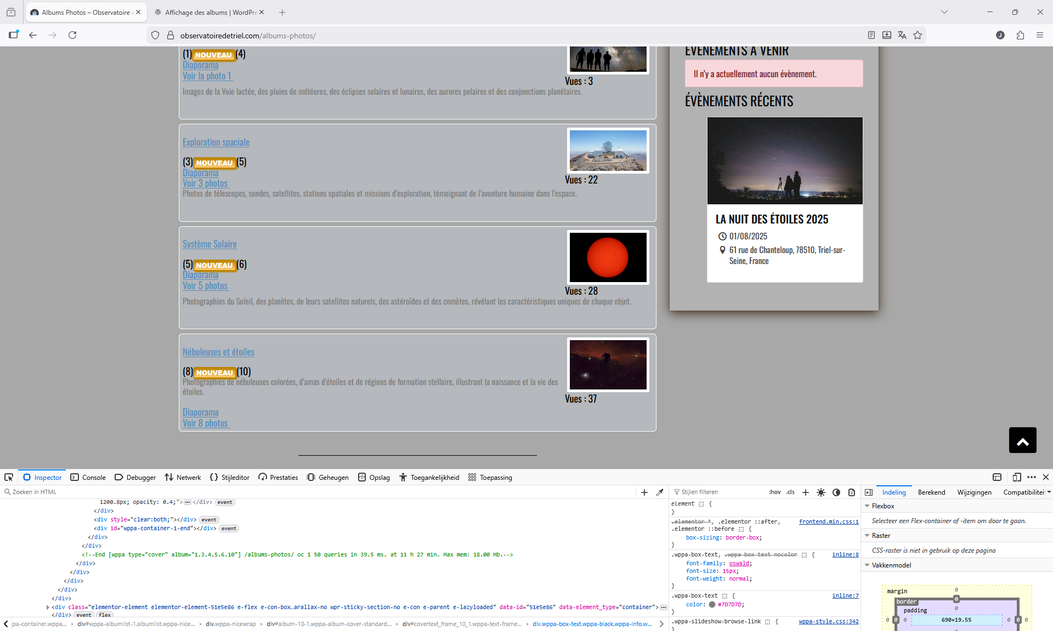Click the Voir 5 photos link
Viewport: 1053px width, 631px height.
click(x=205, y=286)
